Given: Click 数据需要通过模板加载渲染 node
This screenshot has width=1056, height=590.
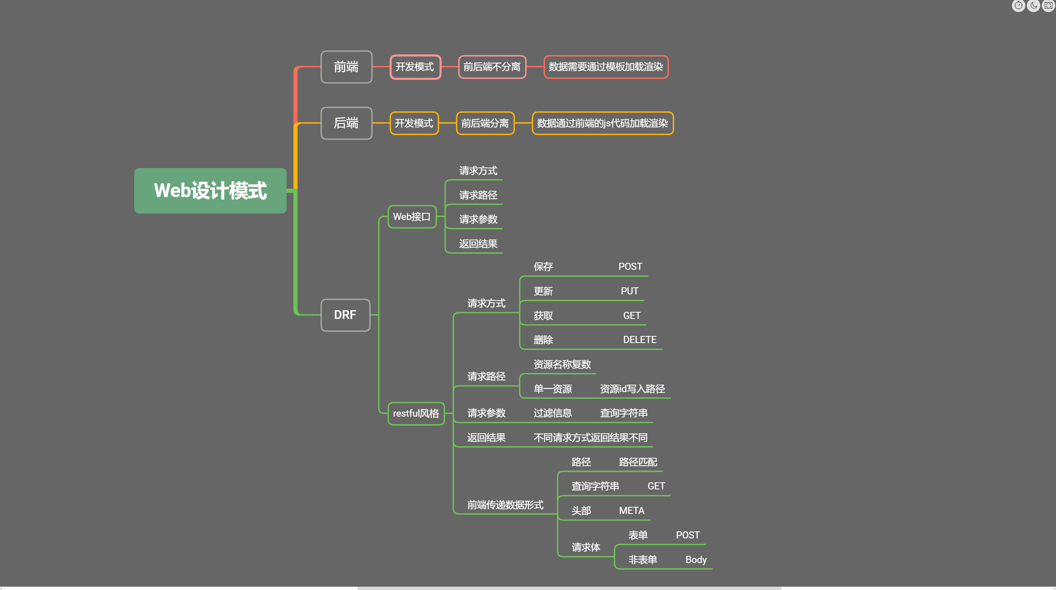Looking at the screenshot, I should 606,67.
